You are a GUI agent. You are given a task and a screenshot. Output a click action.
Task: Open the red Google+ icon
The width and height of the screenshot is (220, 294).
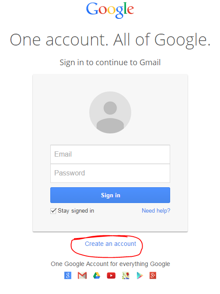pos(153,276)
